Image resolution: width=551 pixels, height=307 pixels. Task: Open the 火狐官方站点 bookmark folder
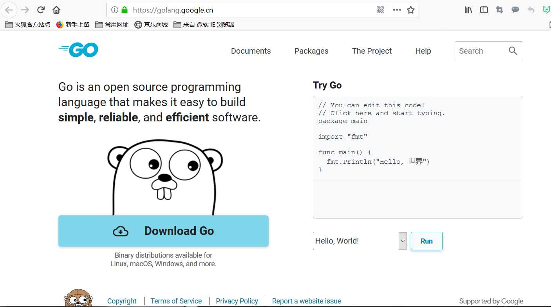point(27,25)
